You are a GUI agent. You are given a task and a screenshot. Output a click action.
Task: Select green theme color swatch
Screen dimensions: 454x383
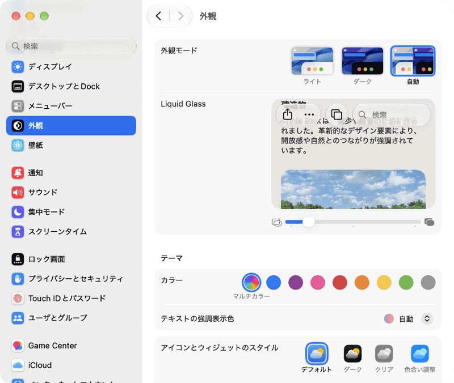pyautogui.click(x=406, y=282)
